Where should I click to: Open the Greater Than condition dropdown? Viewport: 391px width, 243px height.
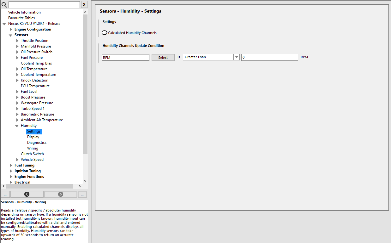point(236,57)
